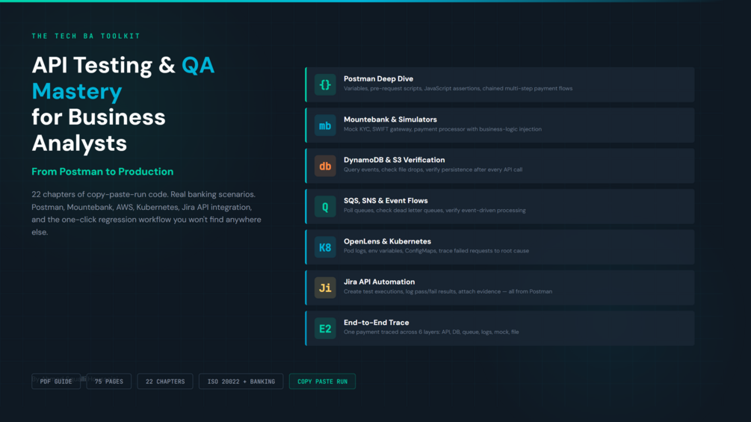Click the 'Pod logs, env variables' description
The height and width of the screenshot is (422, 751).
[436, 251]
